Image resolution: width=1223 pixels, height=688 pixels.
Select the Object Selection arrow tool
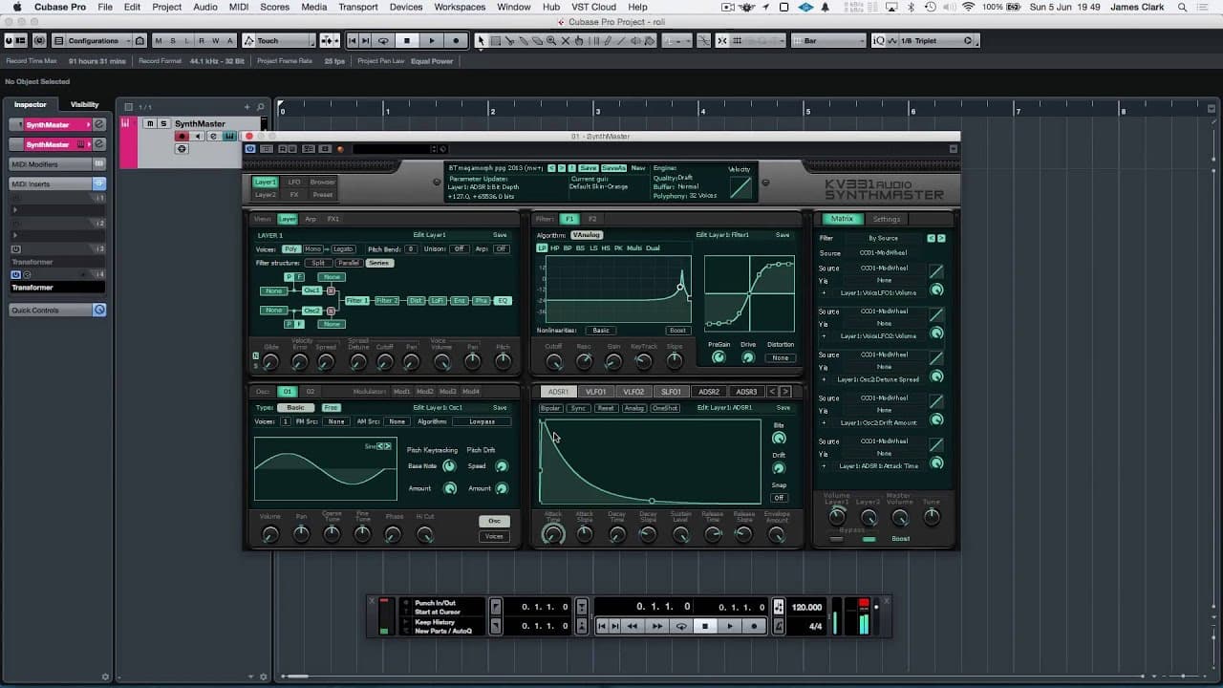pyautogui.click(x=482, y=41)
